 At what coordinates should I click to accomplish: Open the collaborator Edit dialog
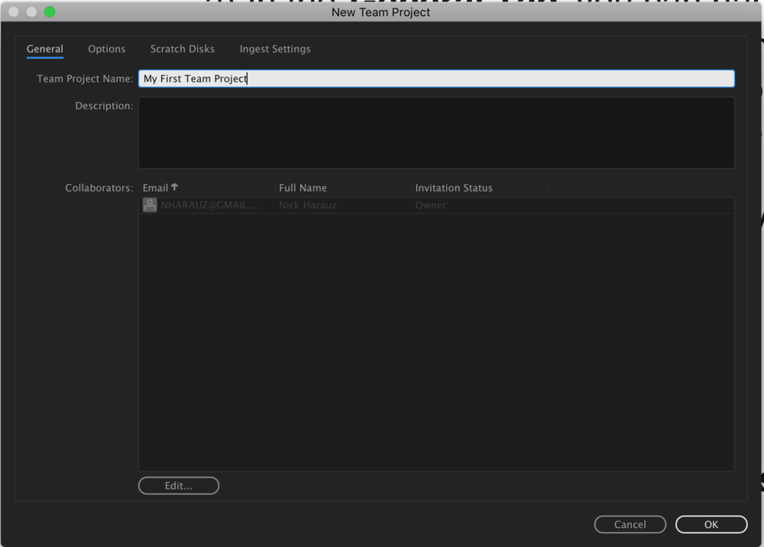click(178, 485)
